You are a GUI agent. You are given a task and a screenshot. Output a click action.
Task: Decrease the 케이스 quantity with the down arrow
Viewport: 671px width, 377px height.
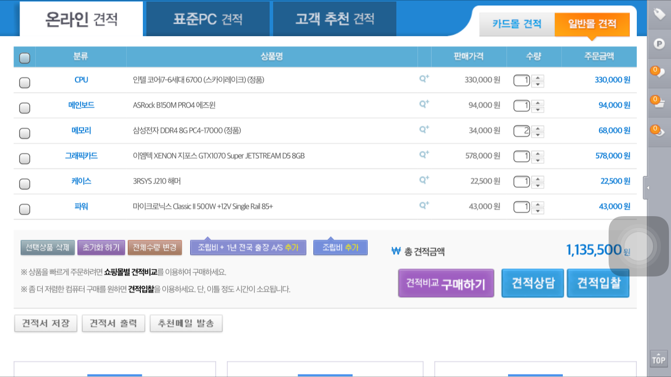pos(538,185)
